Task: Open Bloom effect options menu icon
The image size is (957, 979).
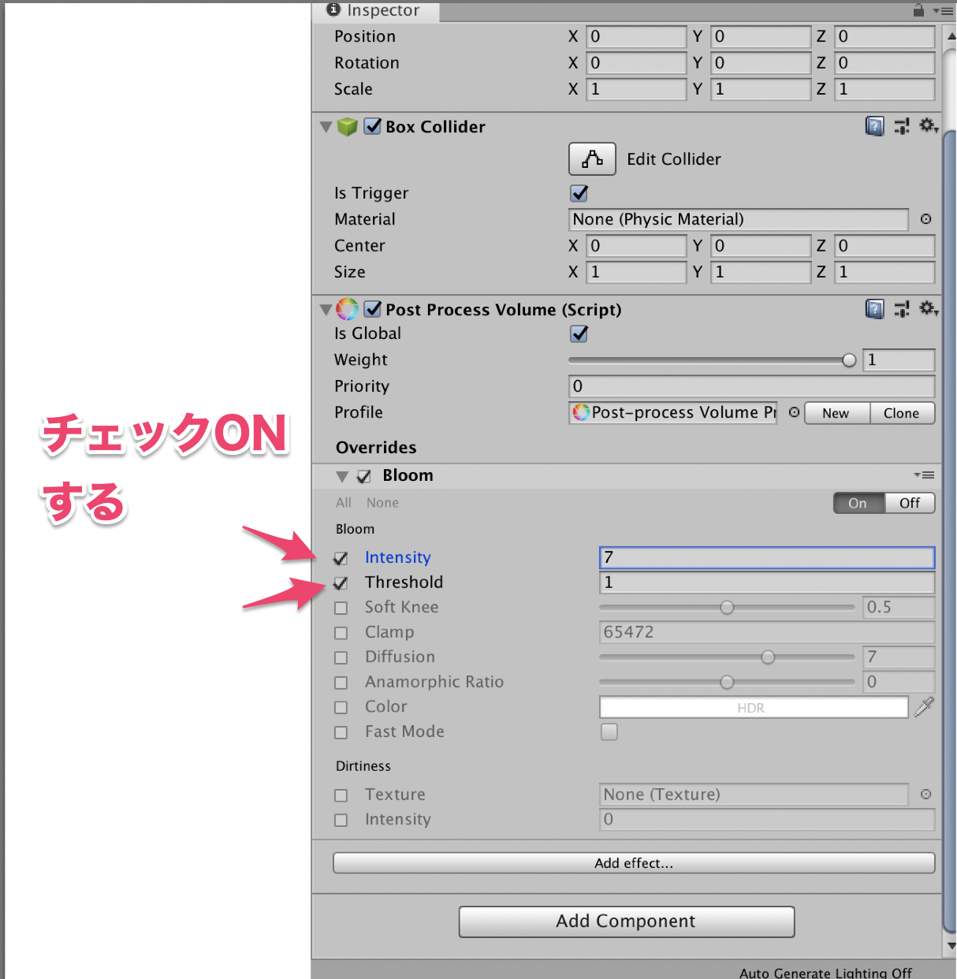Action: click(925, 475)
